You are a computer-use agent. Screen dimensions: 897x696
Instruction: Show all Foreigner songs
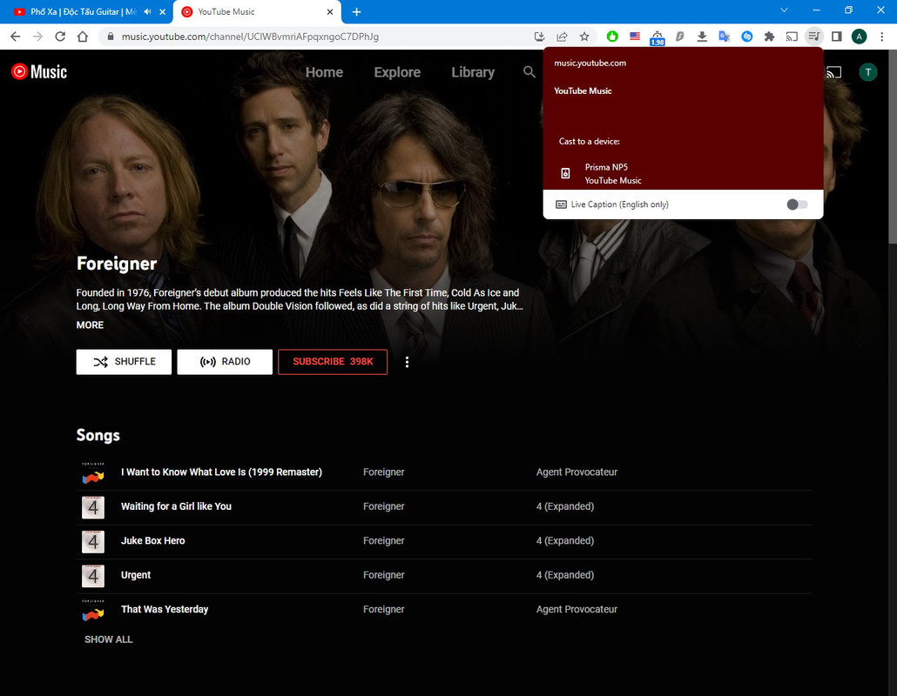click(108, 639)
